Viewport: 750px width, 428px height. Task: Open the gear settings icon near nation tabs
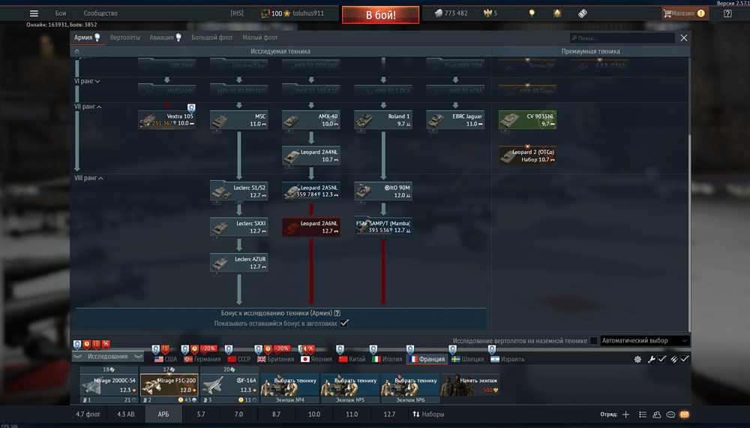637,359
